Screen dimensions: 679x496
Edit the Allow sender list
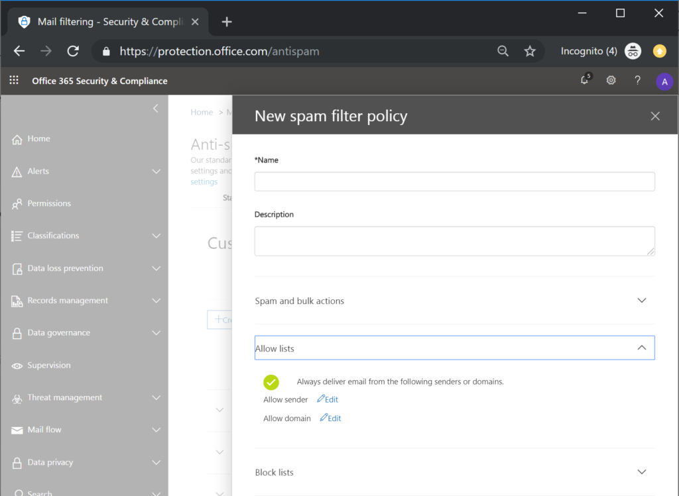(x=328, y=399)
